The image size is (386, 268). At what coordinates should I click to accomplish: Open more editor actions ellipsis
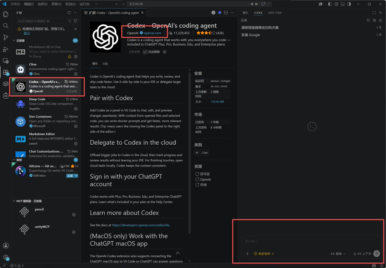232,13
